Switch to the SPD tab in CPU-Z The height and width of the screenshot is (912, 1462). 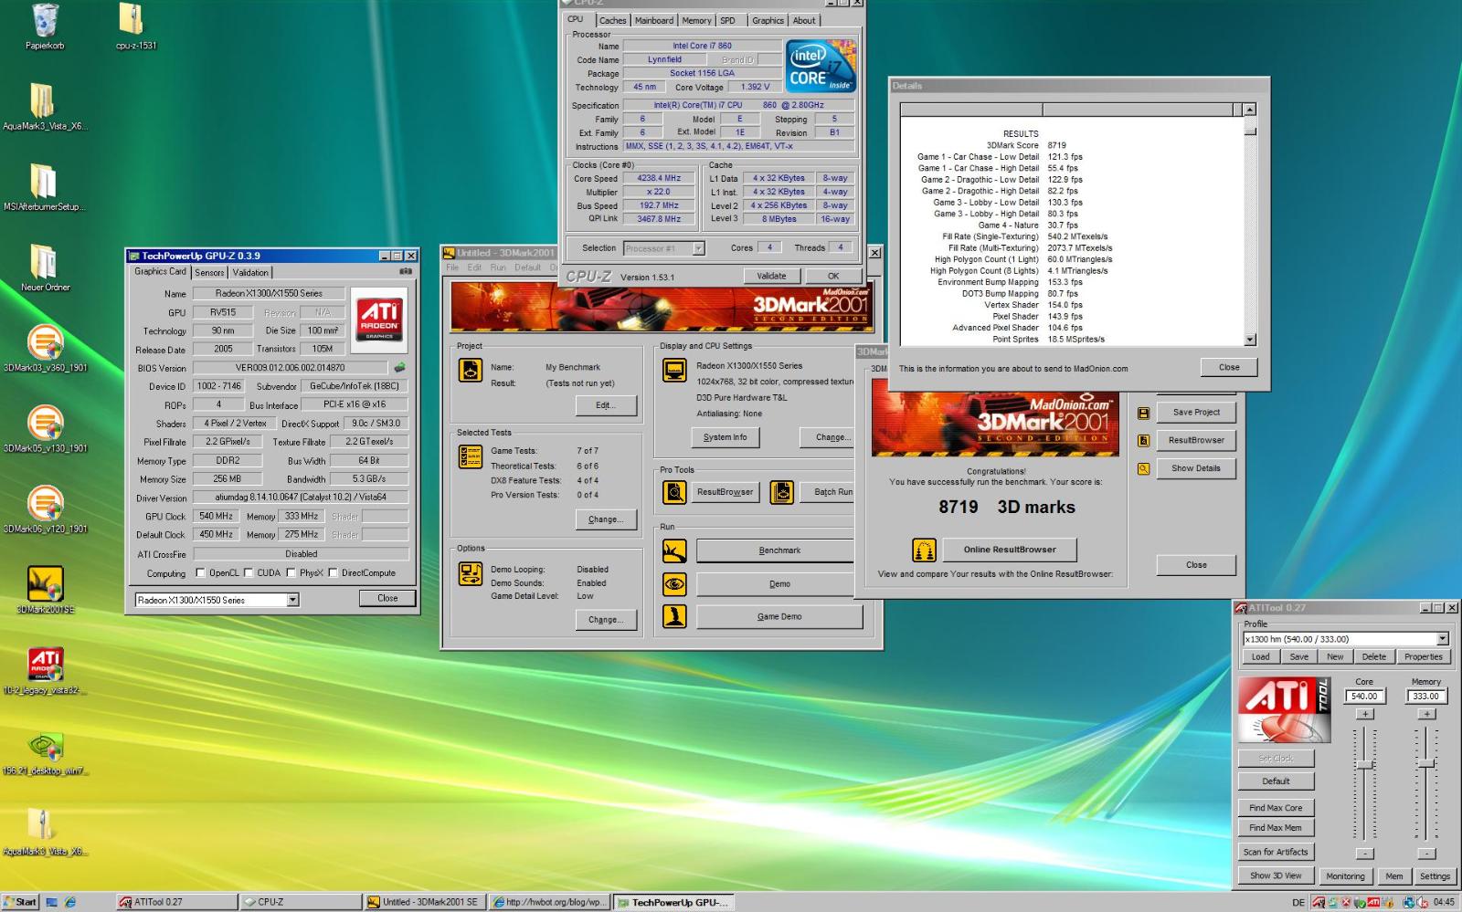coord(727,20)
